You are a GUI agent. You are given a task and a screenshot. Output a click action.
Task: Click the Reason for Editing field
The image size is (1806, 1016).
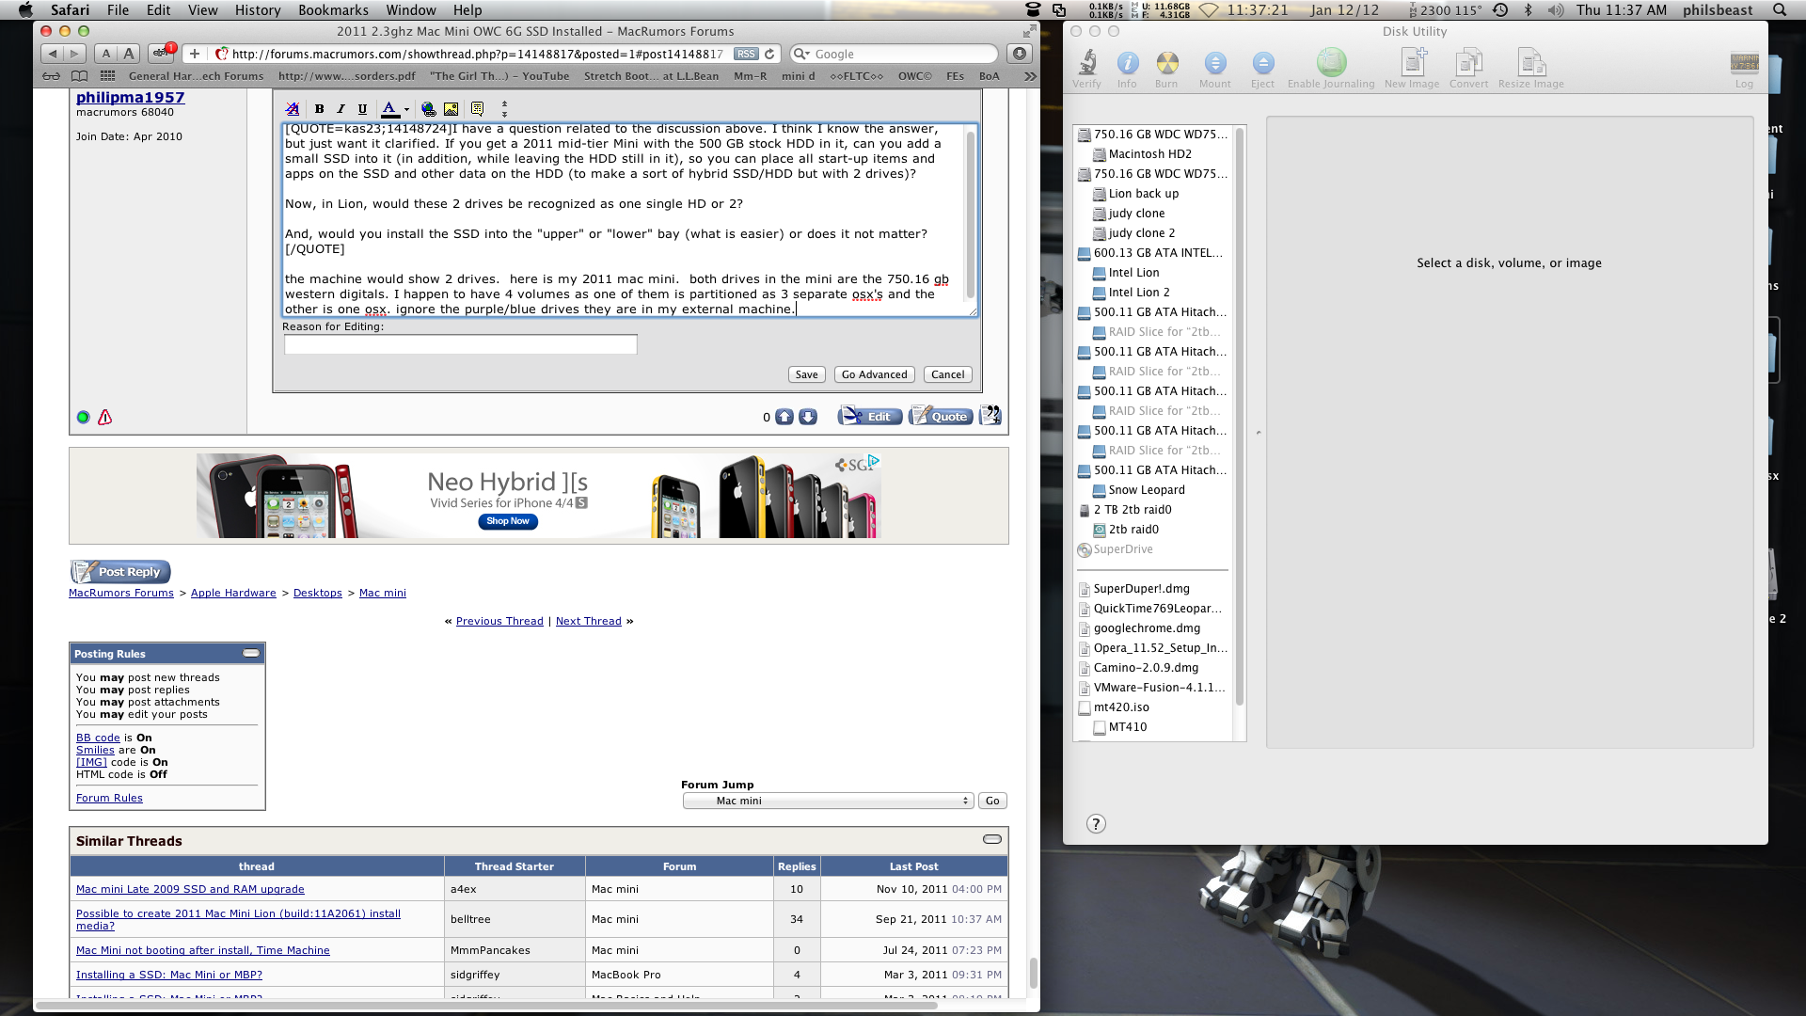[x=461, y=345]
